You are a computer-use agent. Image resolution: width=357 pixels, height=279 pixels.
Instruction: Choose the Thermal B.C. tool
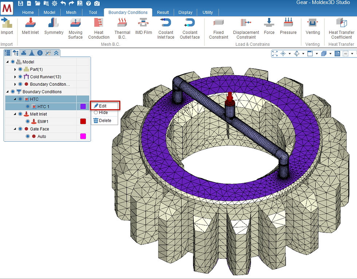click(122, 28)
